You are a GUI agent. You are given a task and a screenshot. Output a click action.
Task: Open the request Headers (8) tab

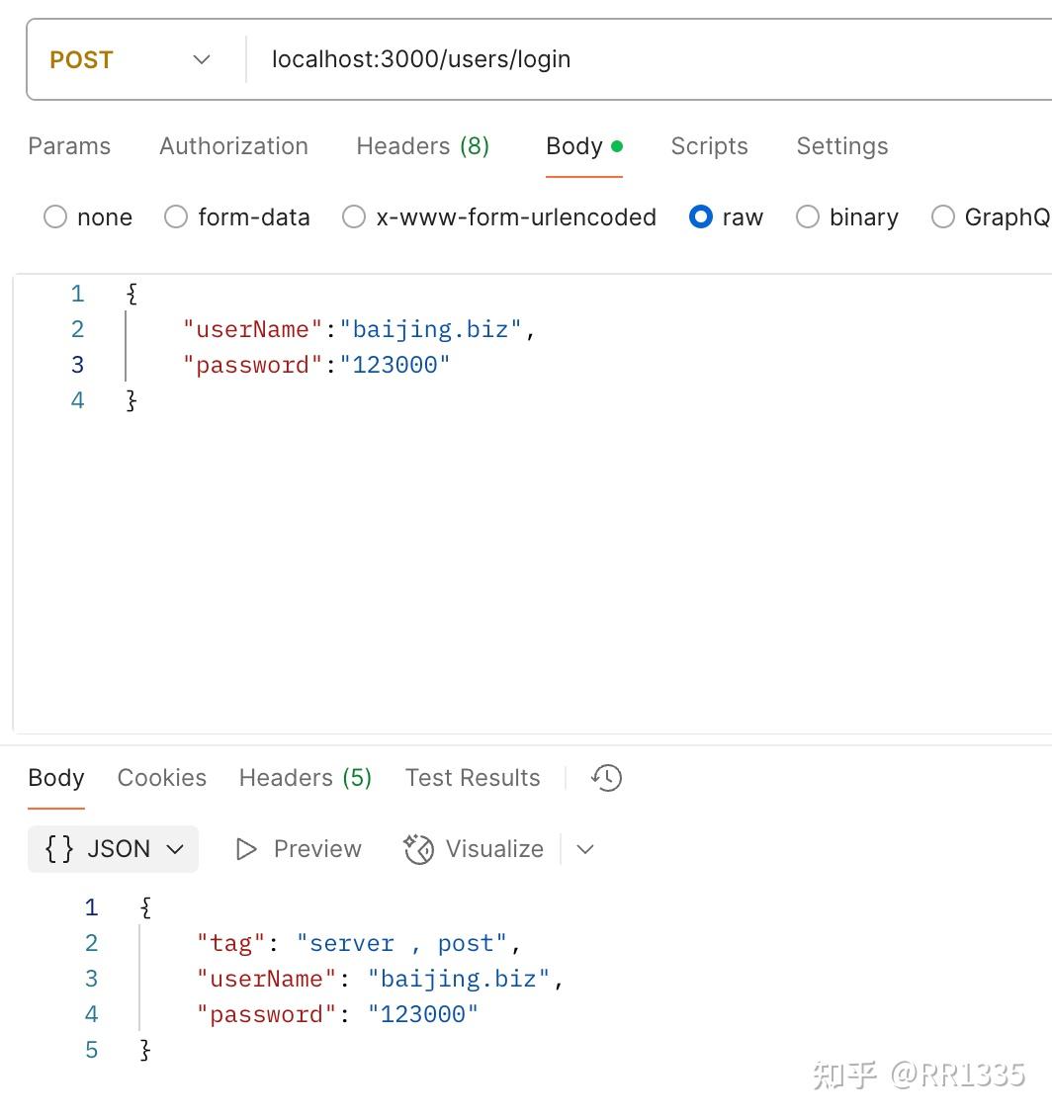422,146
